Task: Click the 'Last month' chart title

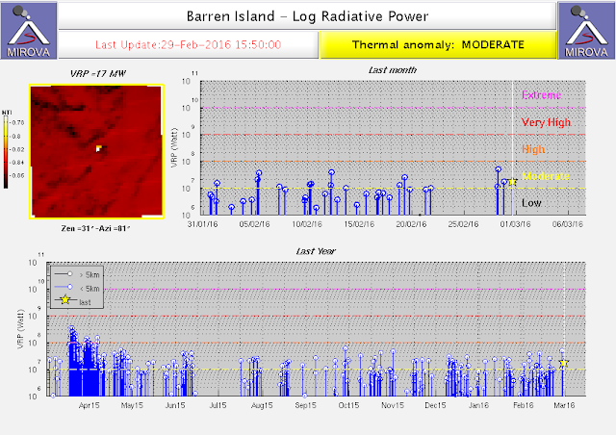Action: (392, 70)
